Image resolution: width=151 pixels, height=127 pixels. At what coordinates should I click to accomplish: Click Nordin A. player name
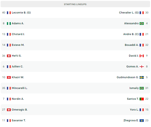pos(18,99)
